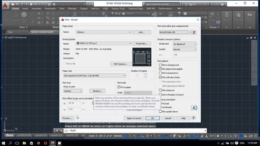Open the What to plot dropdown
260x146 pixels.
pyautogui.click(x=73, y=91)
